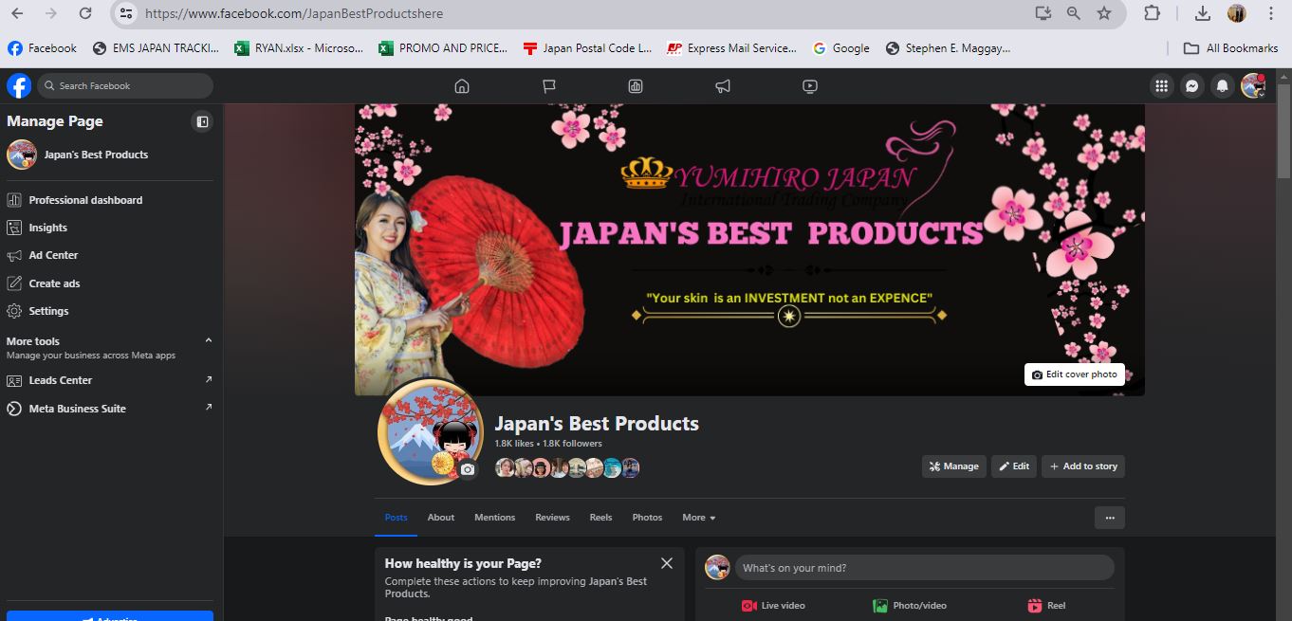Expand the More tab dropdown
Viewport: 1292px width, 621px height.
pyautogui.click(x=699, y=518)
